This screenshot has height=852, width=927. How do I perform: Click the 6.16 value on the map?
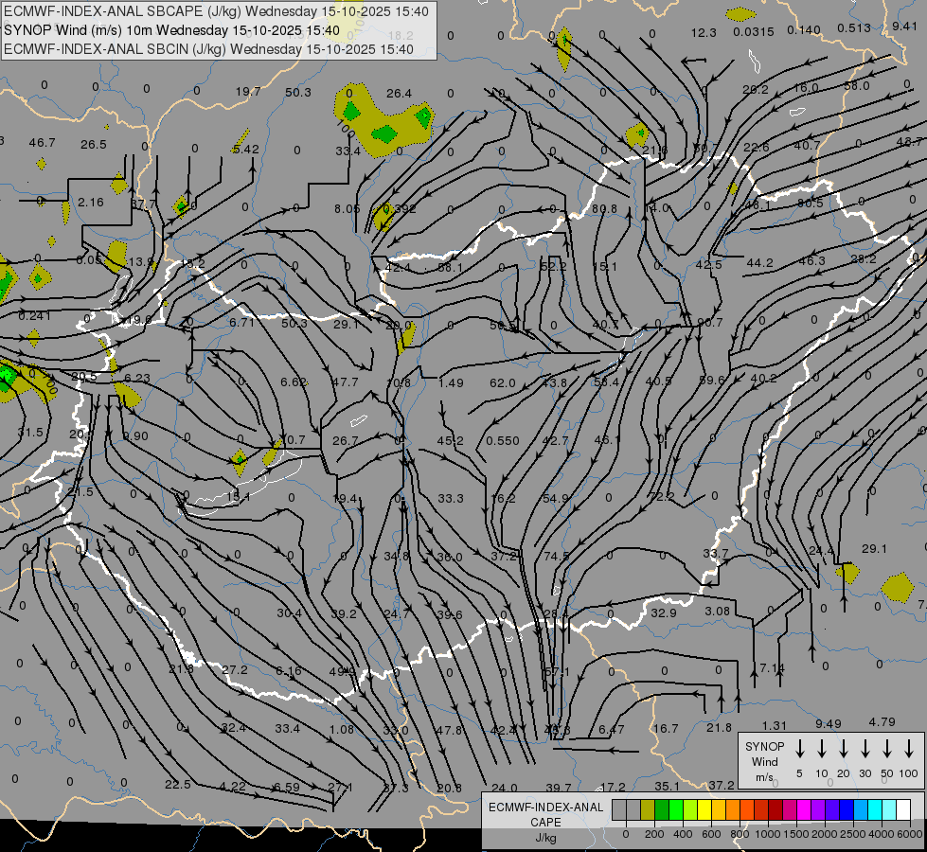[x=289, y=671]
